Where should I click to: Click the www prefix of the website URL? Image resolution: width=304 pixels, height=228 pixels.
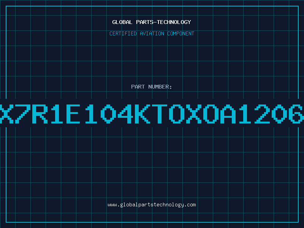(112, 205)
